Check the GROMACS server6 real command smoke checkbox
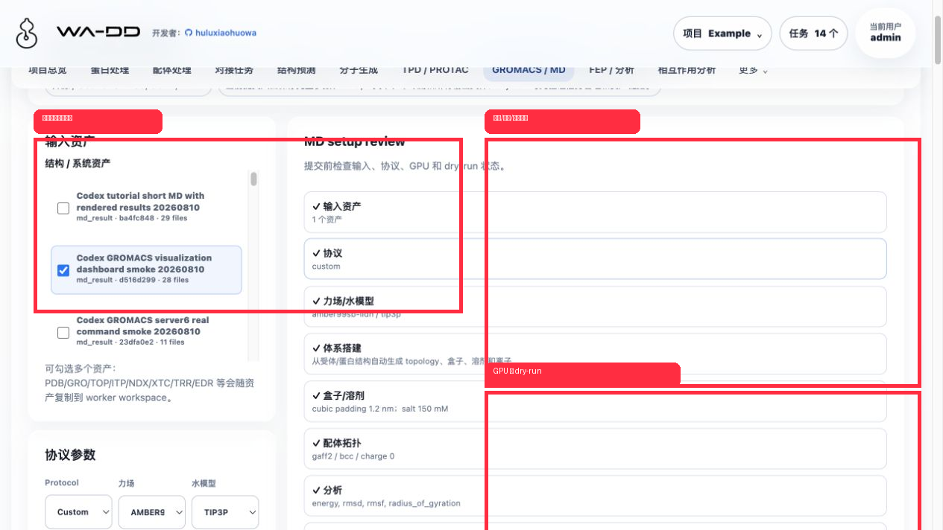This screenshot has height=530, width=943. [x=63, y=332]
